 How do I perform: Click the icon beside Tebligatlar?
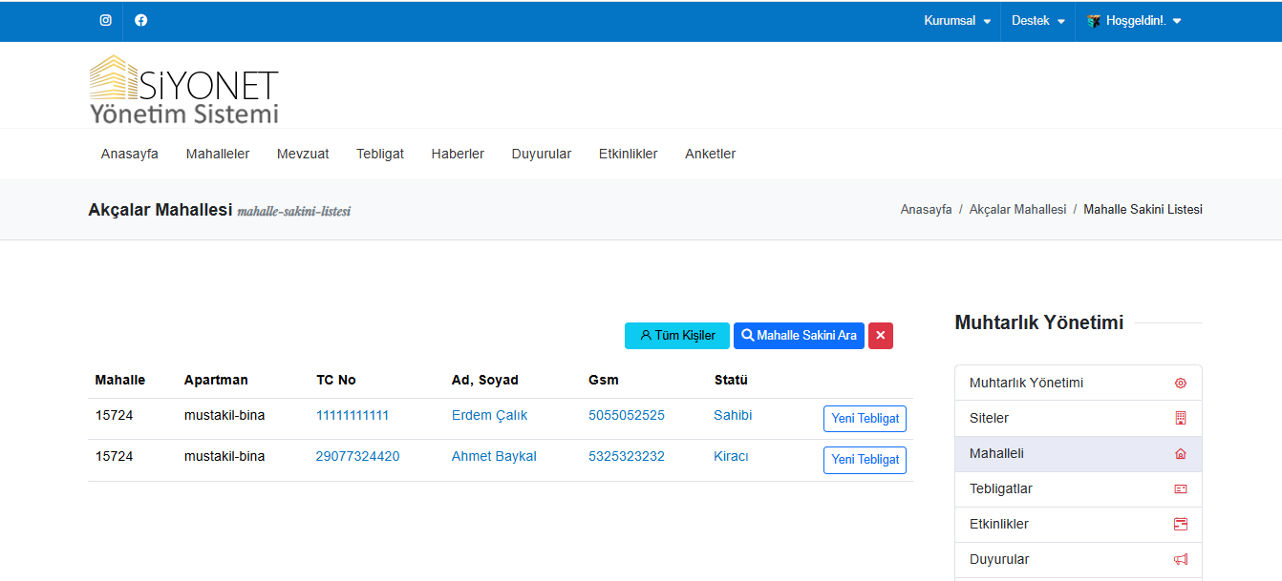1180,489
